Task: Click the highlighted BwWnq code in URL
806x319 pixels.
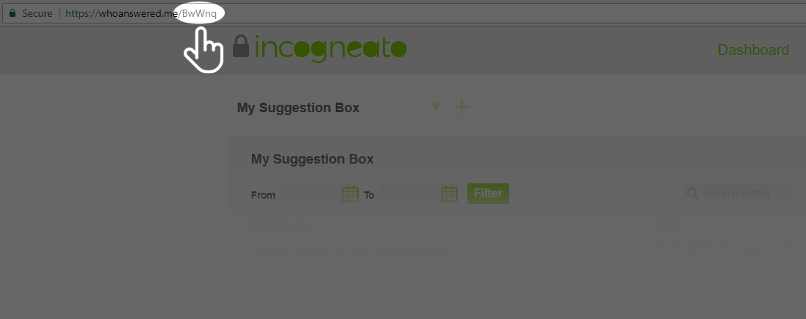Action: tap(198, 14)
